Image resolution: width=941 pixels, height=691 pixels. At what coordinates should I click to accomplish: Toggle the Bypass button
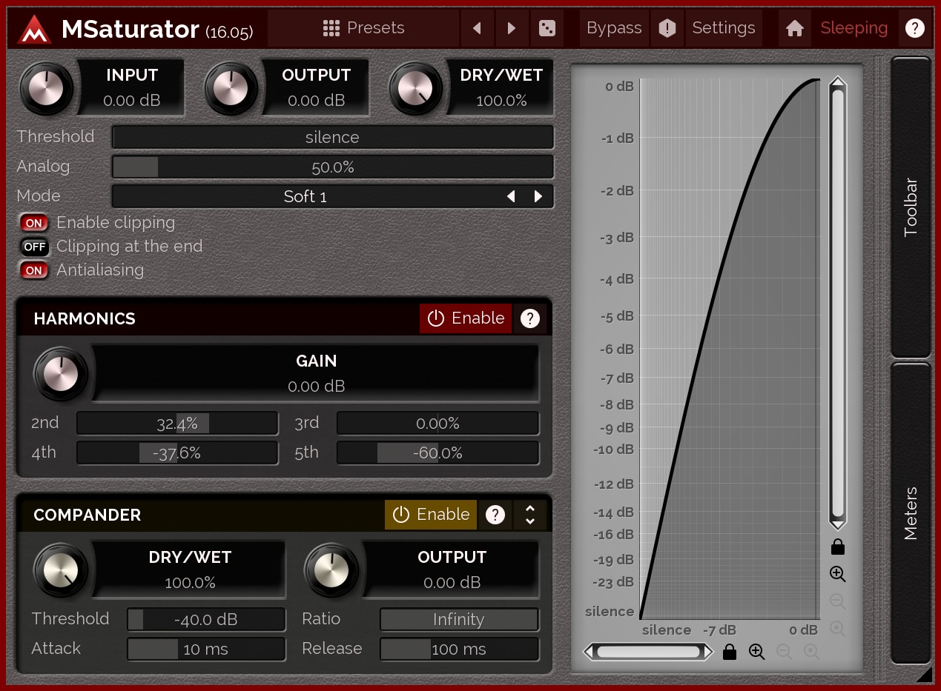click(x=614, y=28)
